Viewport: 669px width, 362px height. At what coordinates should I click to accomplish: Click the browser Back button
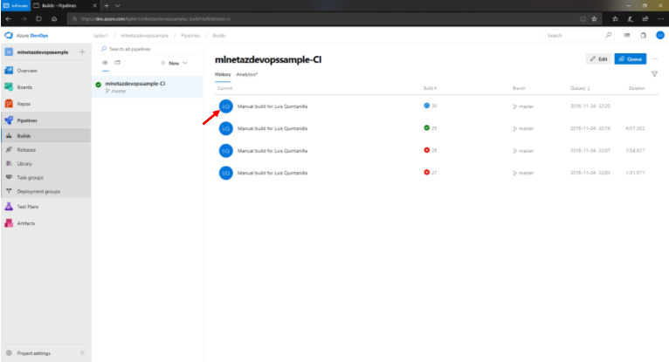pos(9,18)
